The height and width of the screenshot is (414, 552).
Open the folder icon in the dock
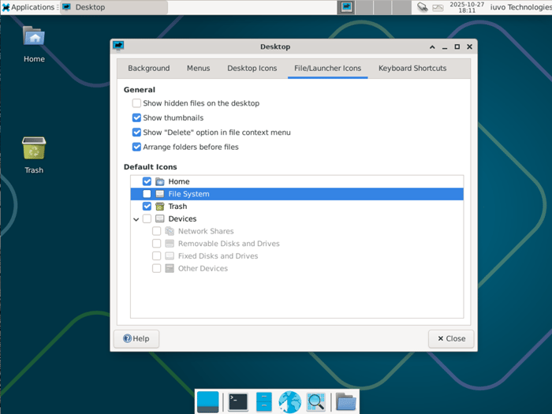click(345, 401)
